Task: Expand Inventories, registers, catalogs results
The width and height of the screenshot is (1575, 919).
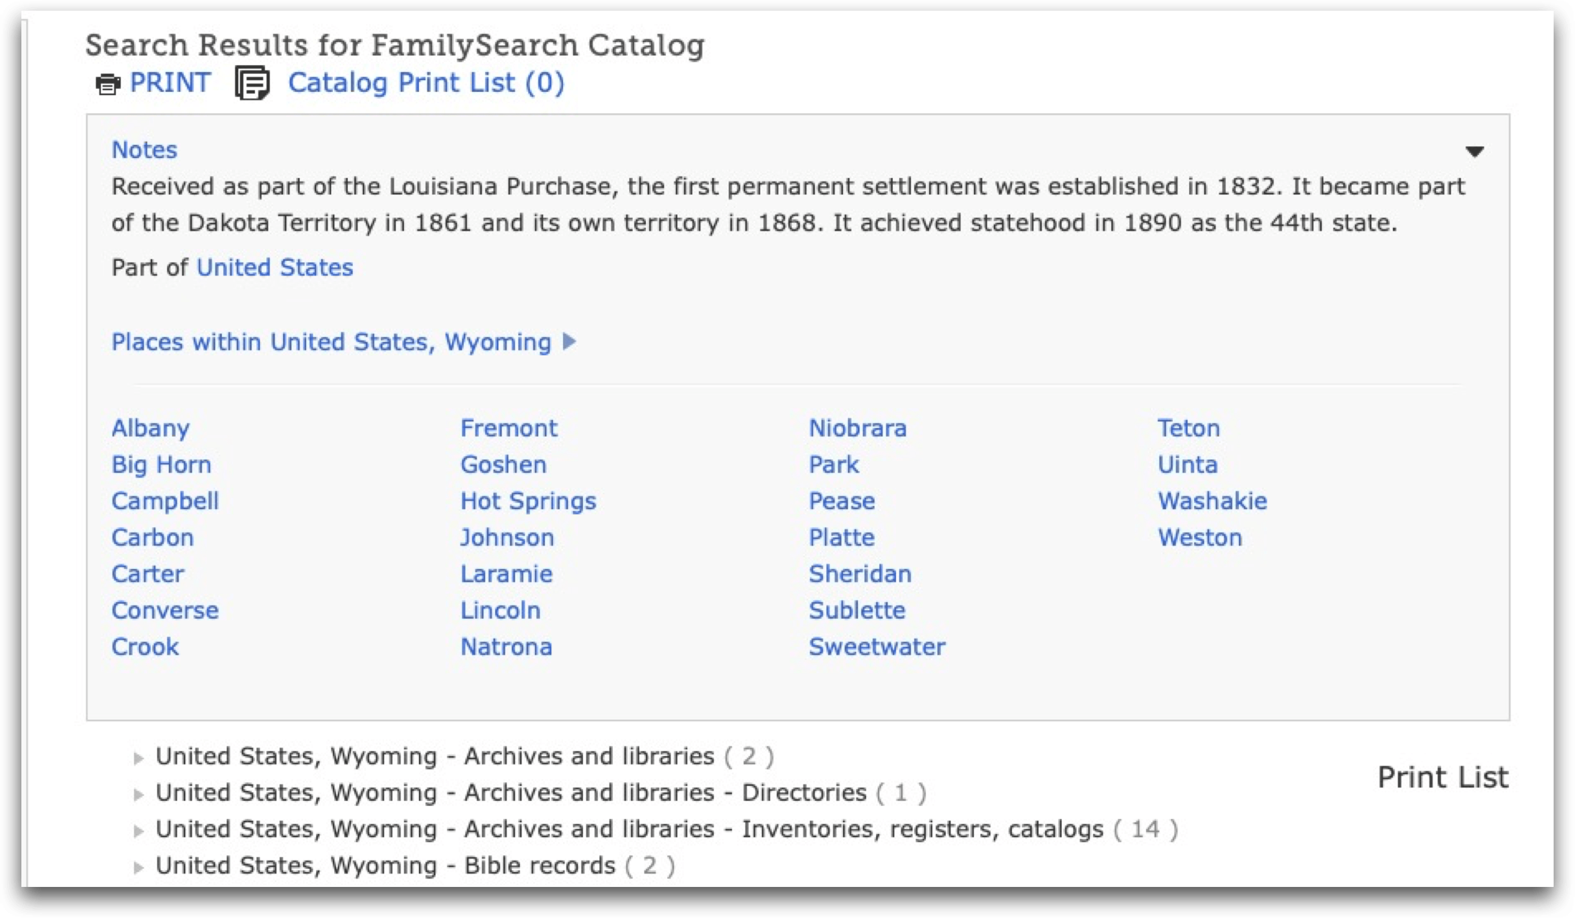Action: pyautogui.click(x=139, y=831)
